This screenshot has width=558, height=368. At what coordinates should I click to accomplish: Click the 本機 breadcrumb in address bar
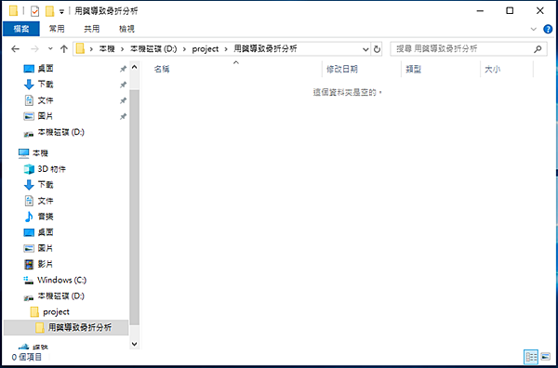(x=107, y=49)
